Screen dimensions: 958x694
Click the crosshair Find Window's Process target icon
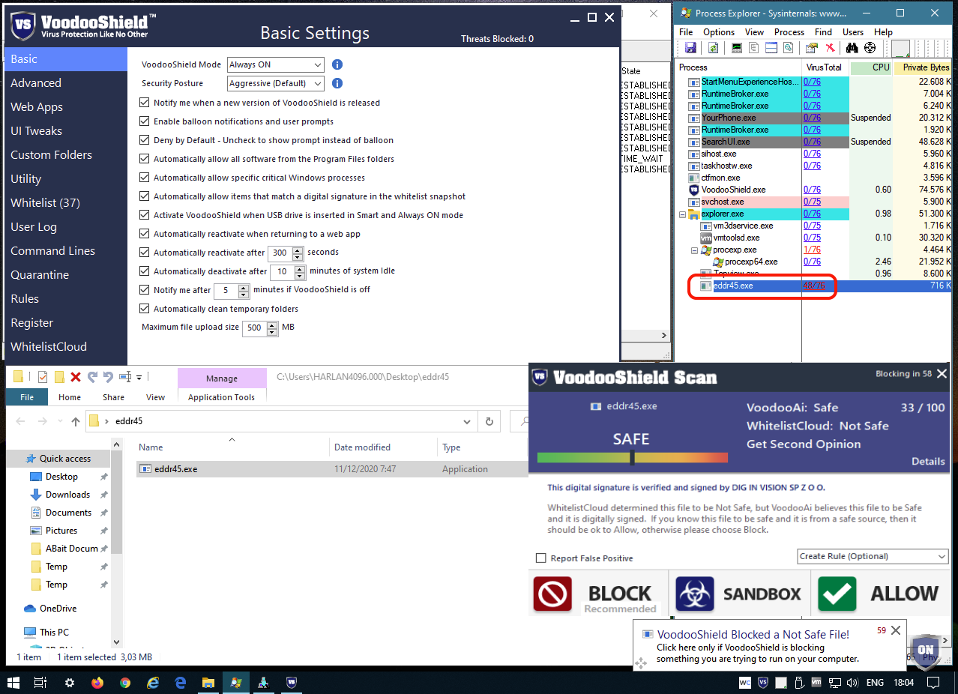click(x=870, y=48)
